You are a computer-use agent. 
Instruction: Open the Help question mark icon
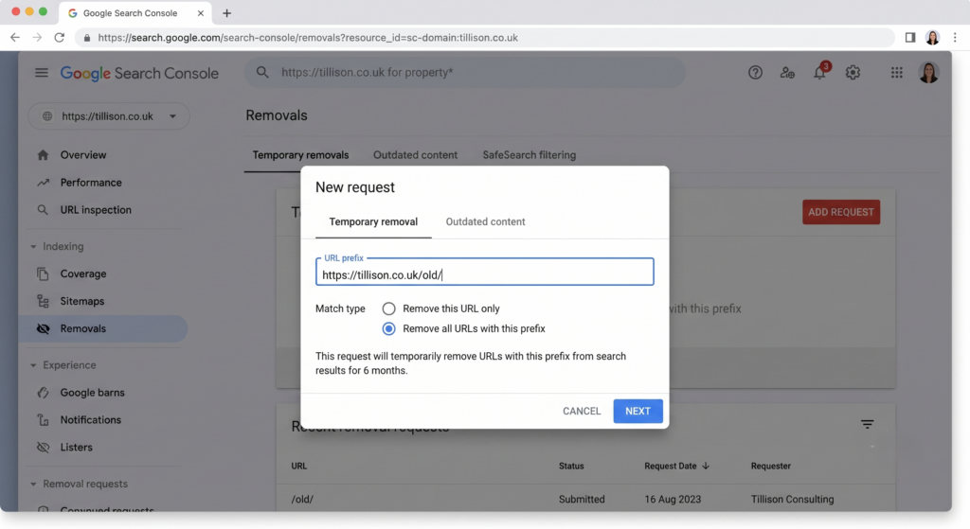(x=755, y=72)
